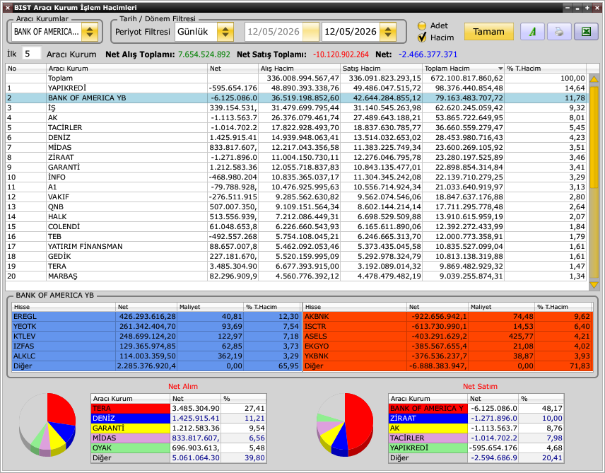Click blue ZİRAAT swatch in Net Satım legend

(x=428, y=418)
